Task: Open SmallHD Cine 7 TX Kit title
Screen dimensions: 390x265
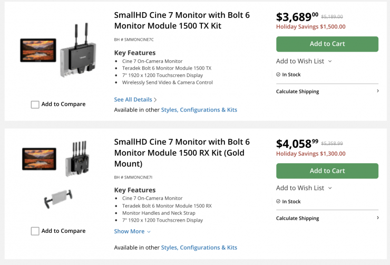Action: click(x=182, y=21)
